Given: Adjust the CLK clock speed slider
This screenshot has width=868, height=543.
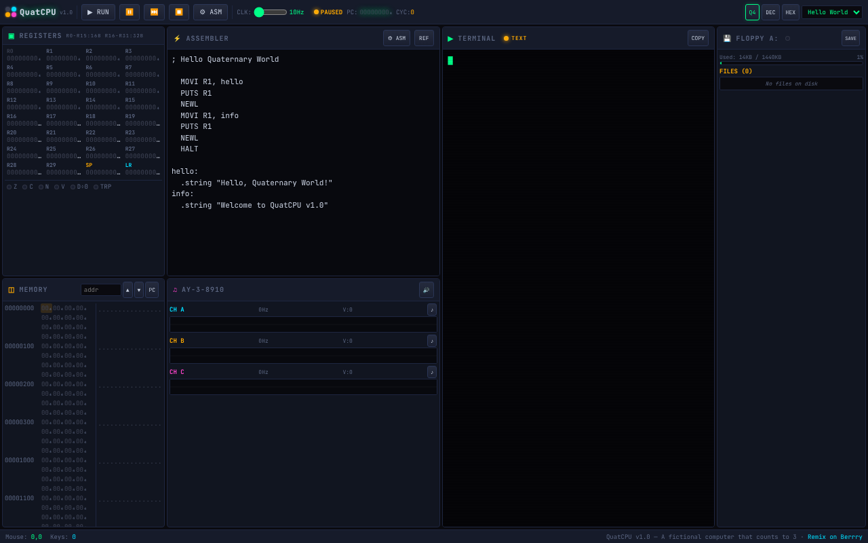Looking at the screenshot, I should (271, 12).
